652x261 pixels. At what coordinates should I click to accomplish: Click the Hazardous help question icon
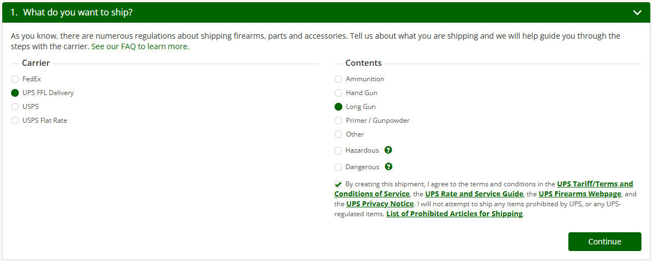point(388,150)
